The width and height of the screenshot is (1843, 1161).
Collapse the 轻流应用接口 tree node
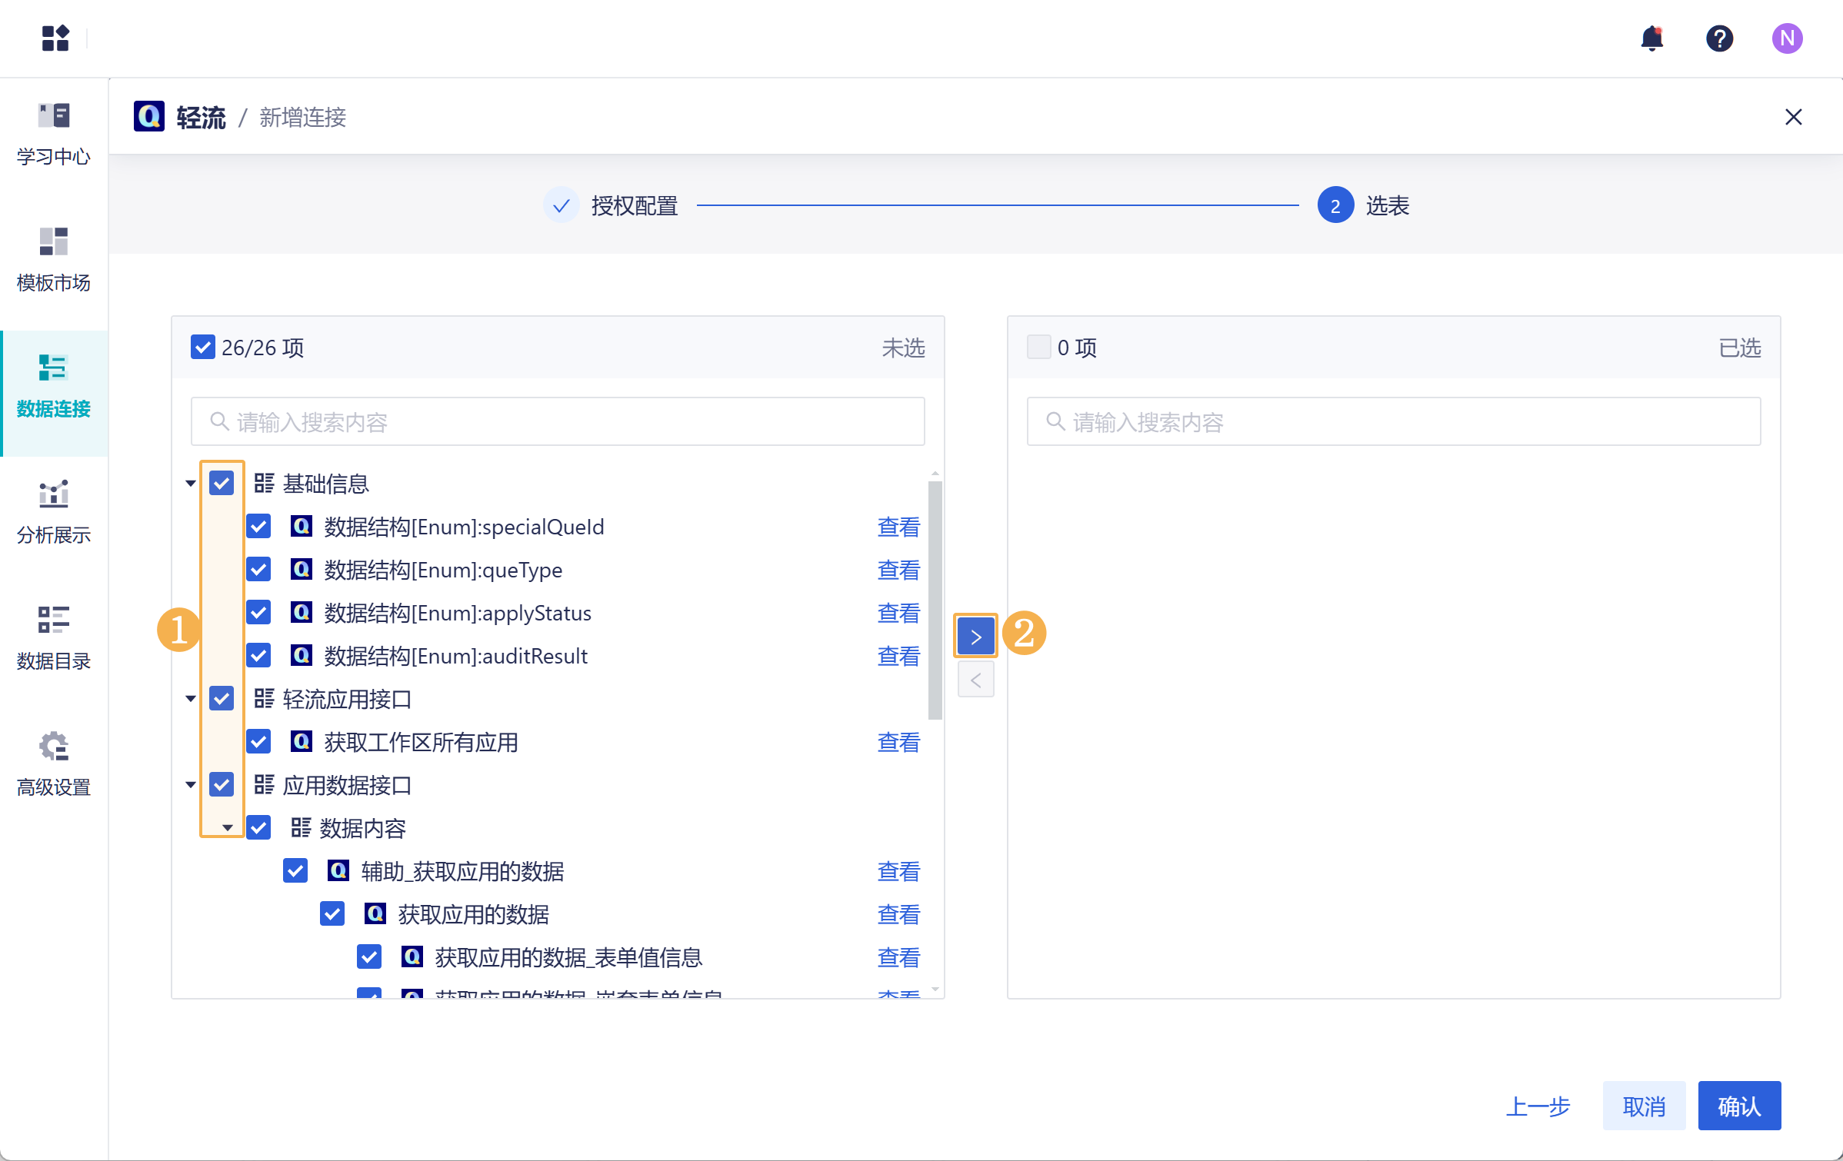191,699
